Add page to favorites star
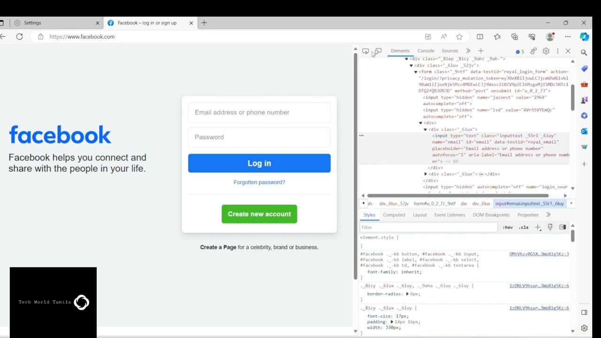 pyautogui.click(x=459, y=37)
